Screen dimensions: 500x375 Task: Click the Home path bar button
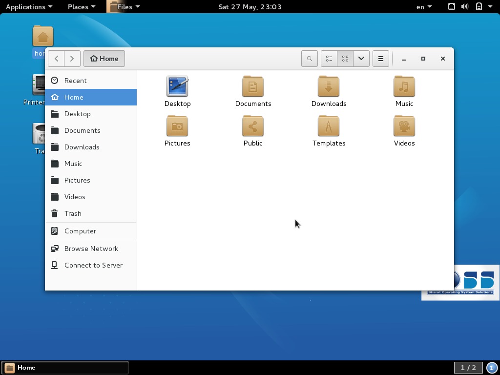pyautogui.click(x=104, y=58)
